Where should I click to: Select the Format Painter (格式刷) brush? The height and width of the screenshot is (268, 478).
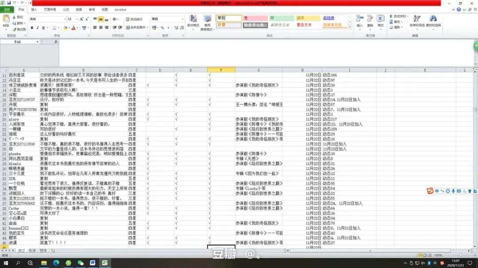pos(14,29)
